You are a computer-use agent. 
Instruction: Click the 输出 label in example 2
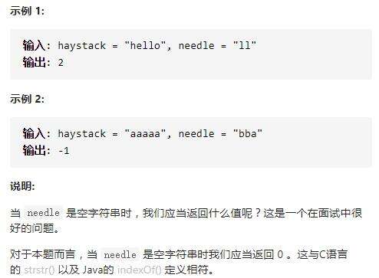[x=34, y=150]
